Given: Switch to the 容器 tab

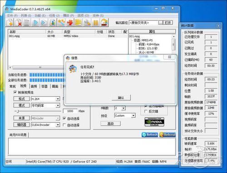Looking at the screenshot, I should [44, 86].
